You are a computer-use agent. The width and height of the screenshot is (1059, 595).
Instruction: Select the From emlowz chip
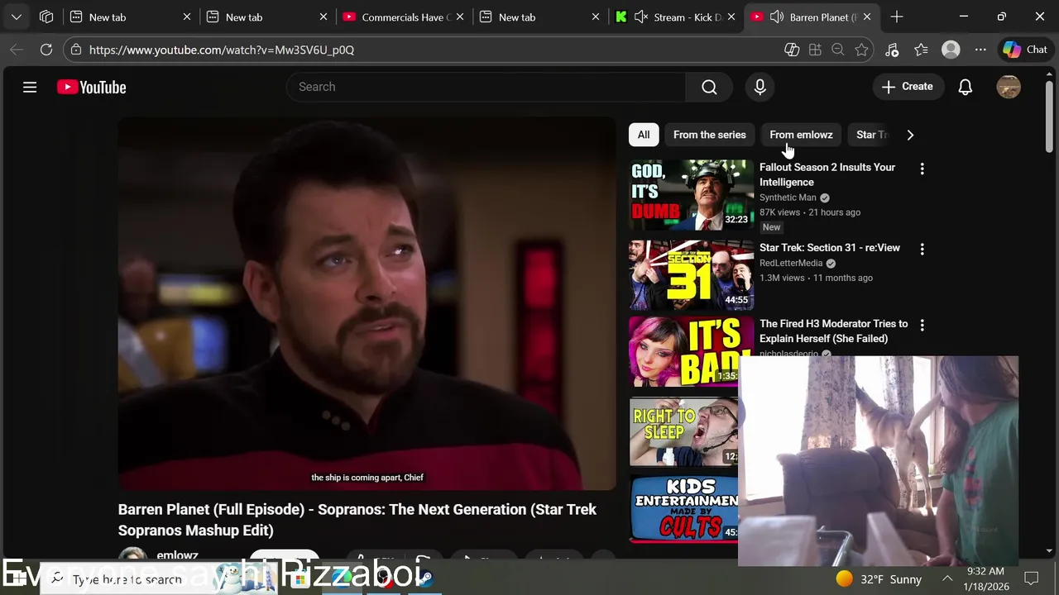pos(801,135)
